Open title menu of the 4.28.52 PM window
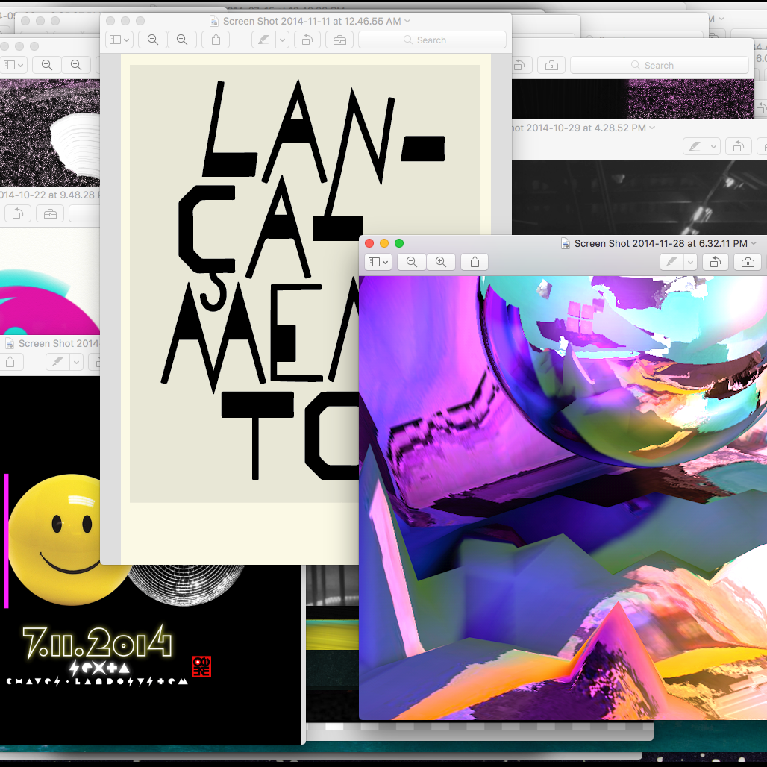Image resolution: width=767 pixels, height=767 pixels. 651,128
